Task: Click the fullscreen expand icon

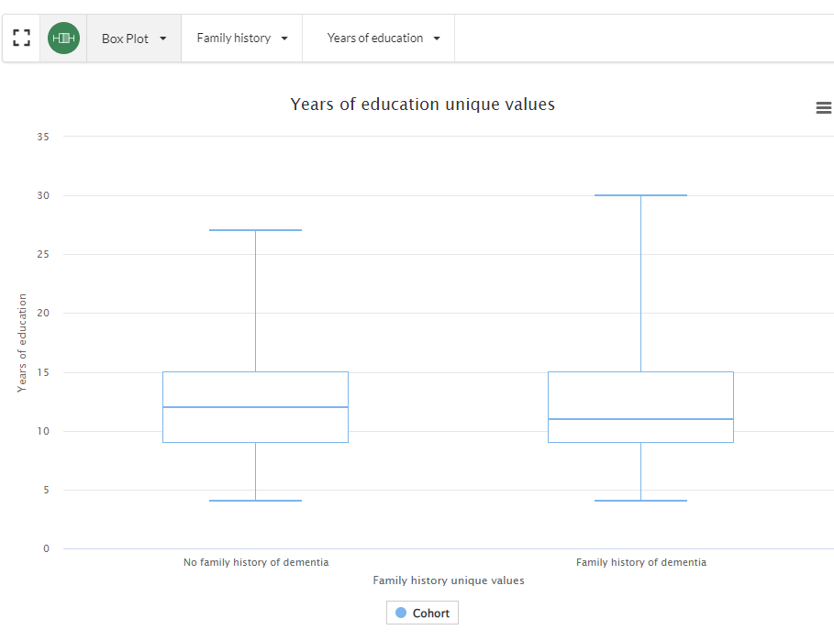Action: [x=22, y=39]
